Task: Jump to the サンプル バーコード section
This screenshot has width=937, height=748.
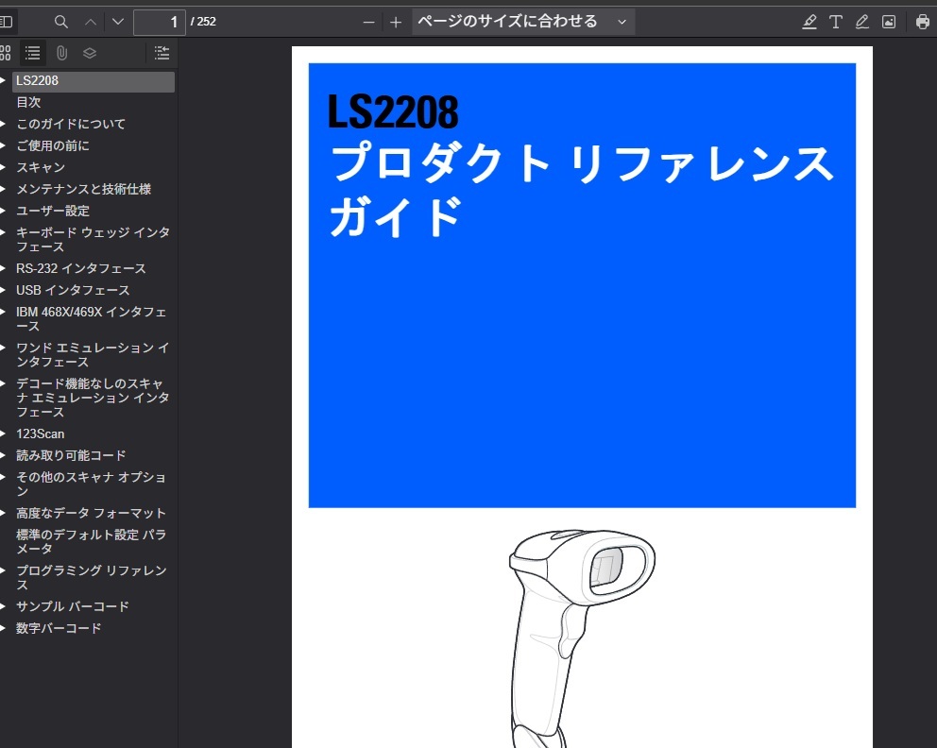Action: pos(71,606)
